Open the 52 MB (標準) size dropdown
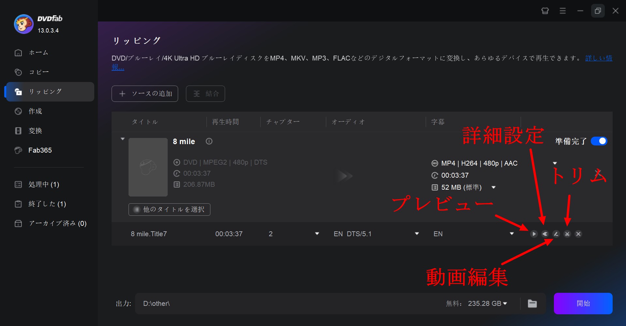The height and width of the screenshot is (326, 626). tap(494, 187)
